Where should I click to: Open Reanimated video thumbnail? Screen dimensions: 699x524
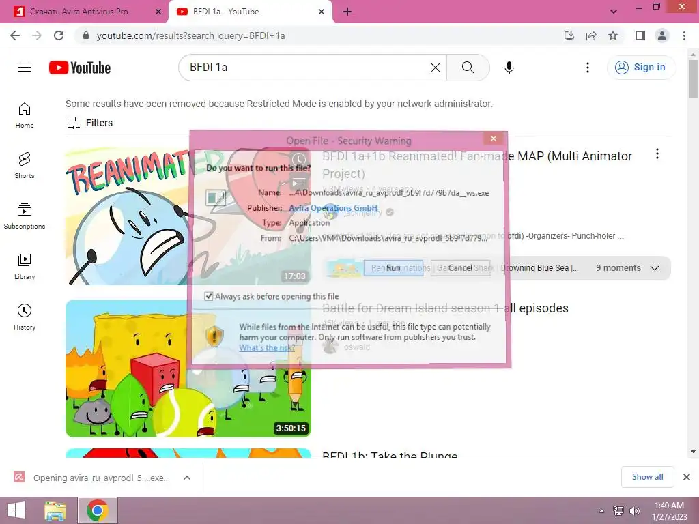(x=188, y=216)
